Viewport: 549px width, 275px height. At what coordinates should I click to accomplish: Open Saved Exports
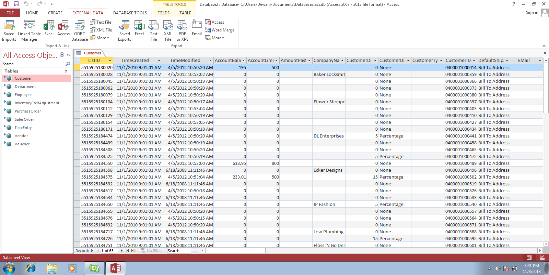pos(125,30)
